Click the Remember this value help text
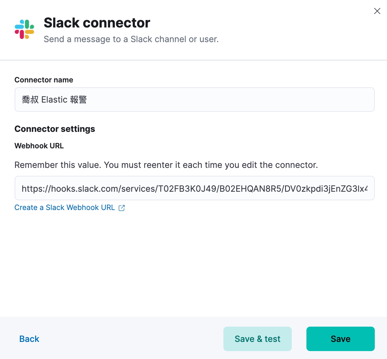This screenshot has width=387, height=359. click(166, 165)
